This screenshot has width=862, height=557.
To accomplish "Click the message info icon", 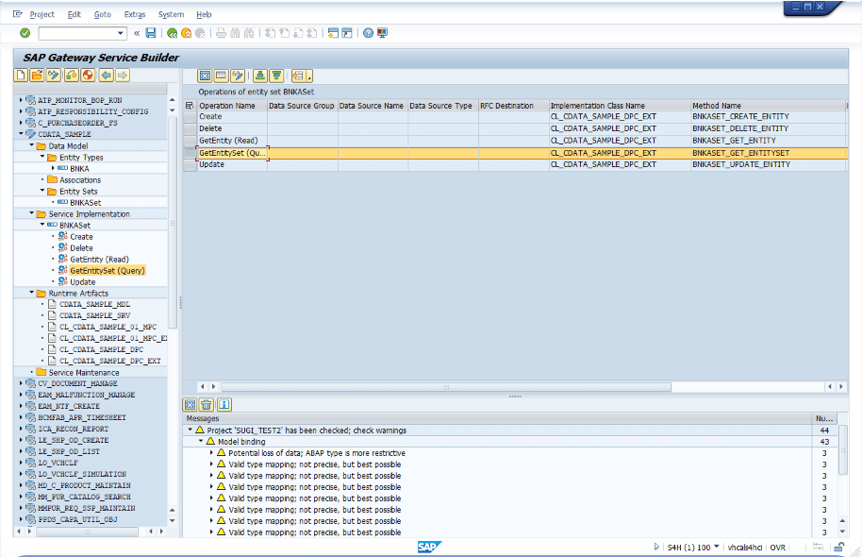I will [223, 404].
